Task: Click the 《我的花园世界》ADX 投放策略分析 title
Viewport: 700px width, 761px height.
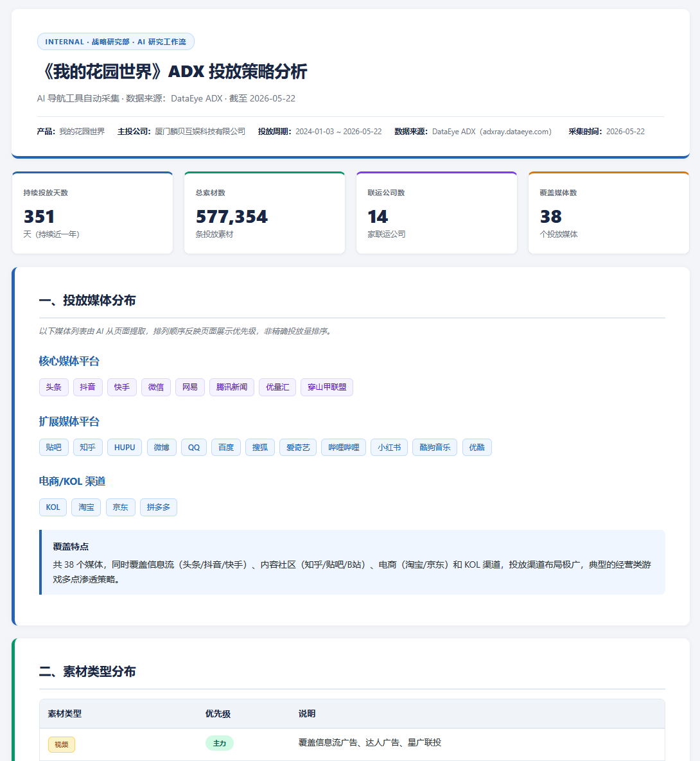Action: 172,72
